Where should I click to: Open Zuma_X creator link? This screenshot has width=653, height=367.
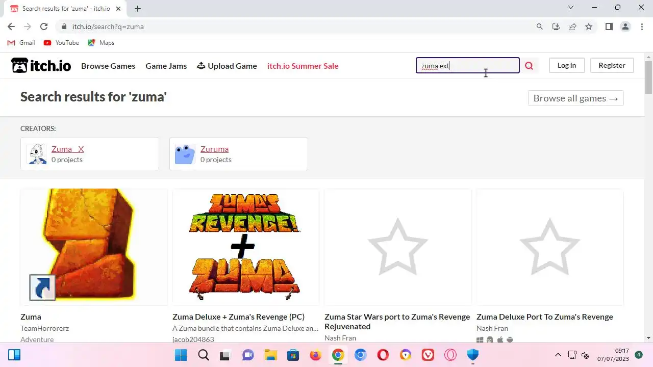pos(67,149)
